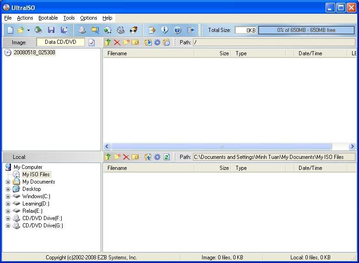Expand the CD/DVD Drive(G:) node
The width and height of the screenshot is (359, 263).
click(8, 226)
